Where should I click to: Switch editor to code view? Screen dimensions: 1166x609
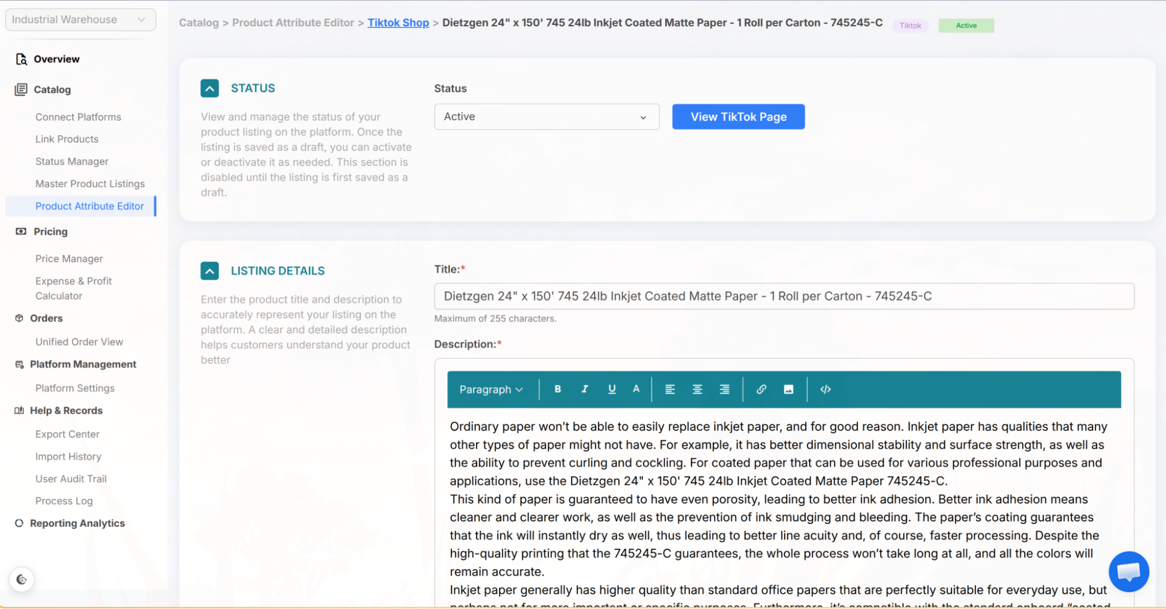pos(825,389)
